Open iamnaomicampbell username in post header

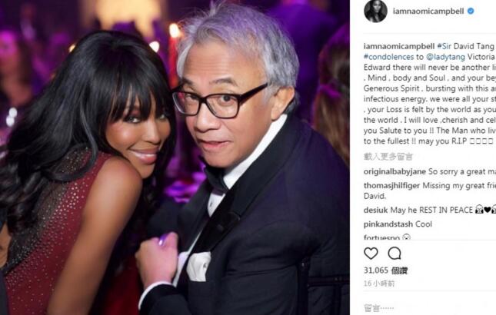click(x=428, y=11)
